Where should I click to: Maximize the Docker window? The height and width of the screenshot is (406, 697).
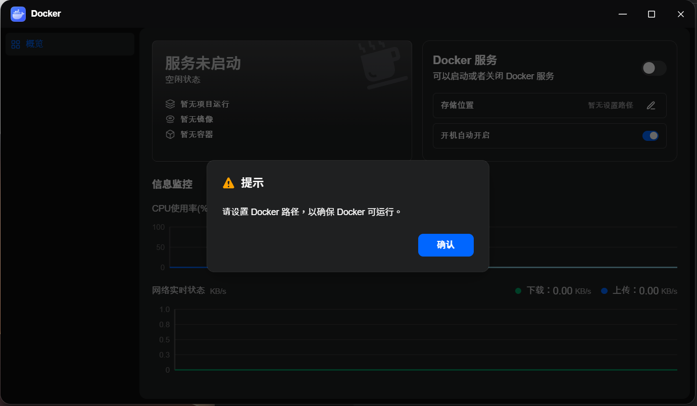point(652,14)
